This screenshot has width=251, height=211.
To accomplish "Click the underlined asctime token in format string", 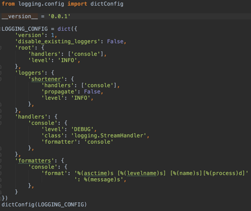I will (95, 173).
